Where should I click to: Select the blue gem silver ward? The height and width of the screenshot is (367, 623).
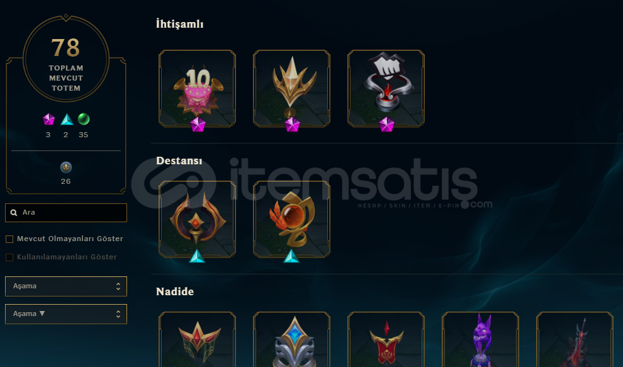[291, 339]
